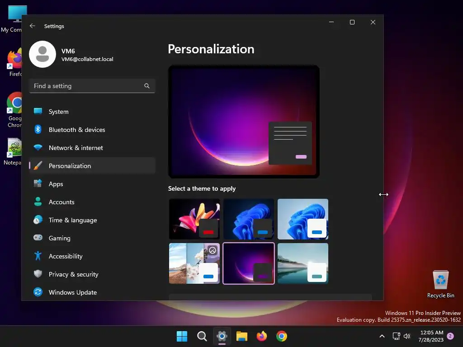Select the Firefox desktop shortcut
The width and height of the screenshot is (463, 347).
pyautogui.click(x=15, y=62)
